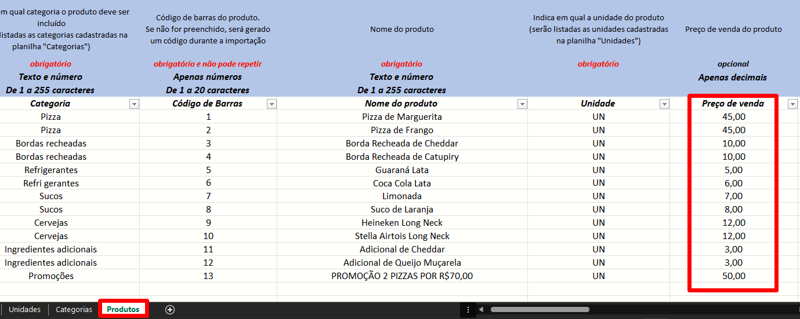This screenshot has width=800, height=319.
Task: Show filter options for the Unidade column
Action: tap(664, 104)
